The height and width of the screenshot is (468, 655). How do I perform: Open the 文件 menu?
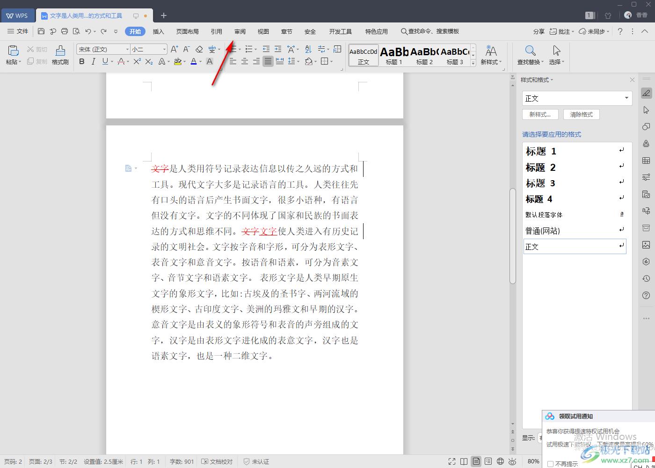point(18,31)
